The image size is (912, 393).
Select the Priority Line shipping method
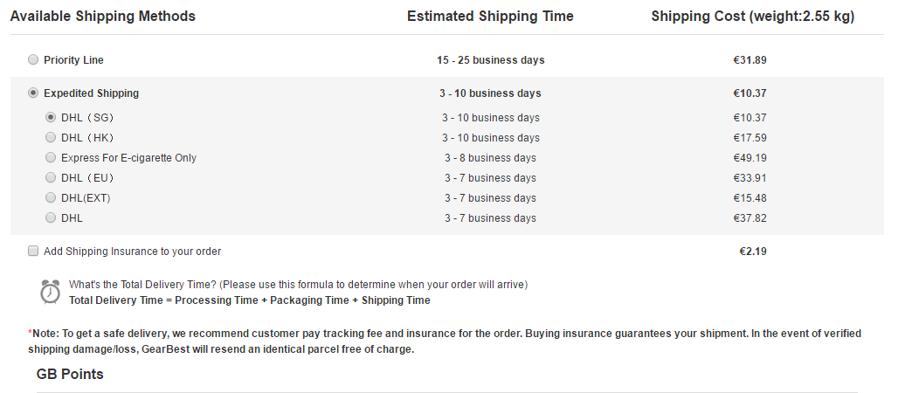click(33, 59)
